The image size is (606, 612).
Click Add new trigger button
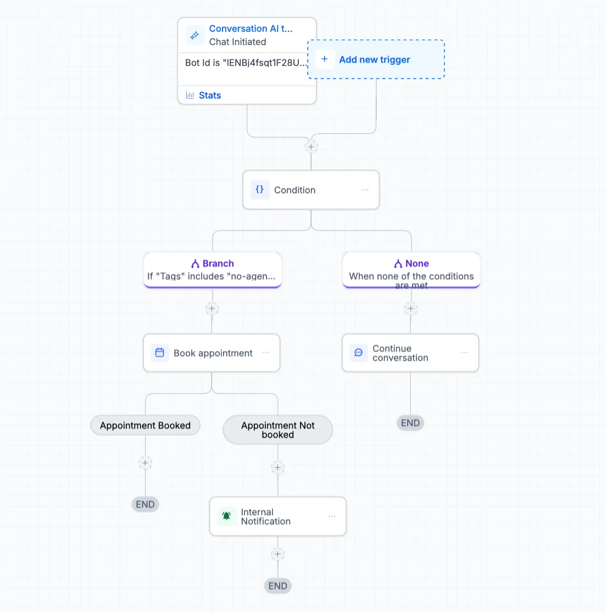click(x=376, y=59)
